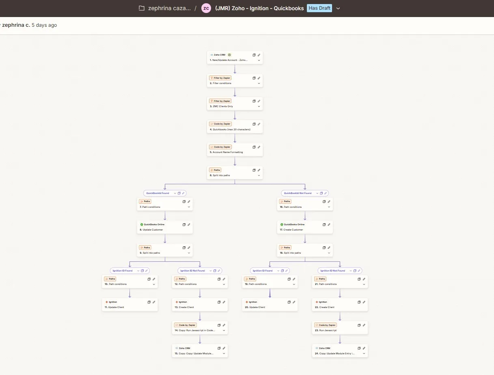Select step 5 Account Name Formatting card
The width and height of the screenshot is (494, 375).
click(x=235, y=150)
